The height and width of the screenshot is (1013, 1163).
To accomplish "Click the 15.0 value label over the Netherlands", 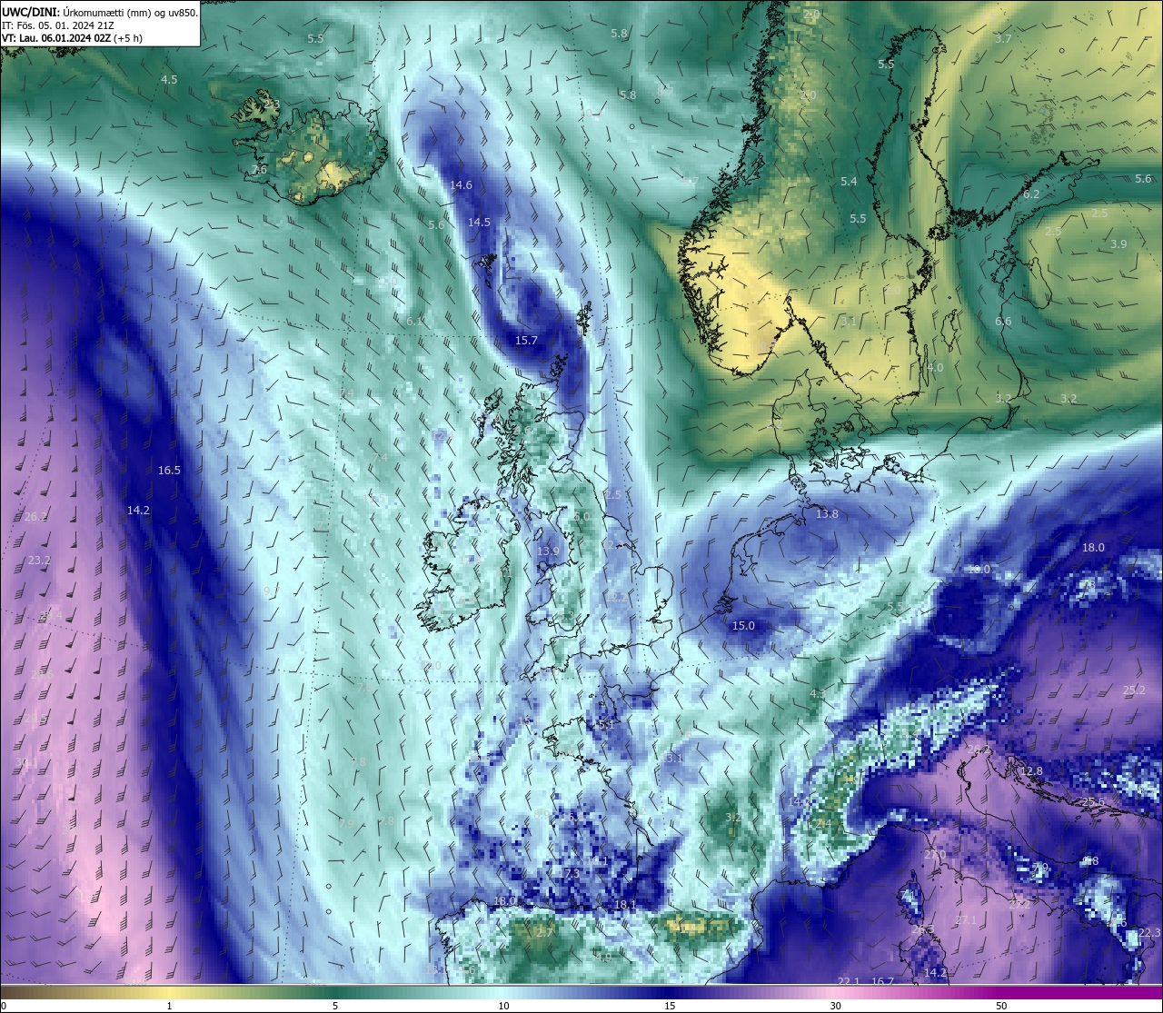I will (x=743, y=625).
